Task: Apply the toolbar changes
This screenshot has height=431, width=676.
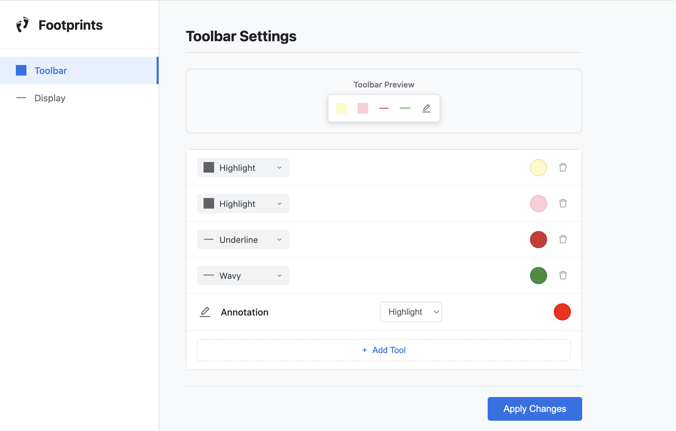Action: click(x=534, y=409)
